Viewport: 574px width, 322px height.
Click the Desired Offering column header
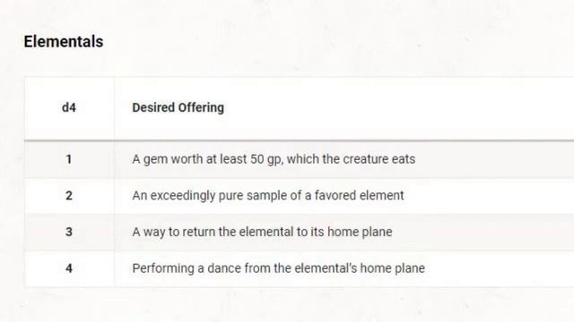coord(178,107)
